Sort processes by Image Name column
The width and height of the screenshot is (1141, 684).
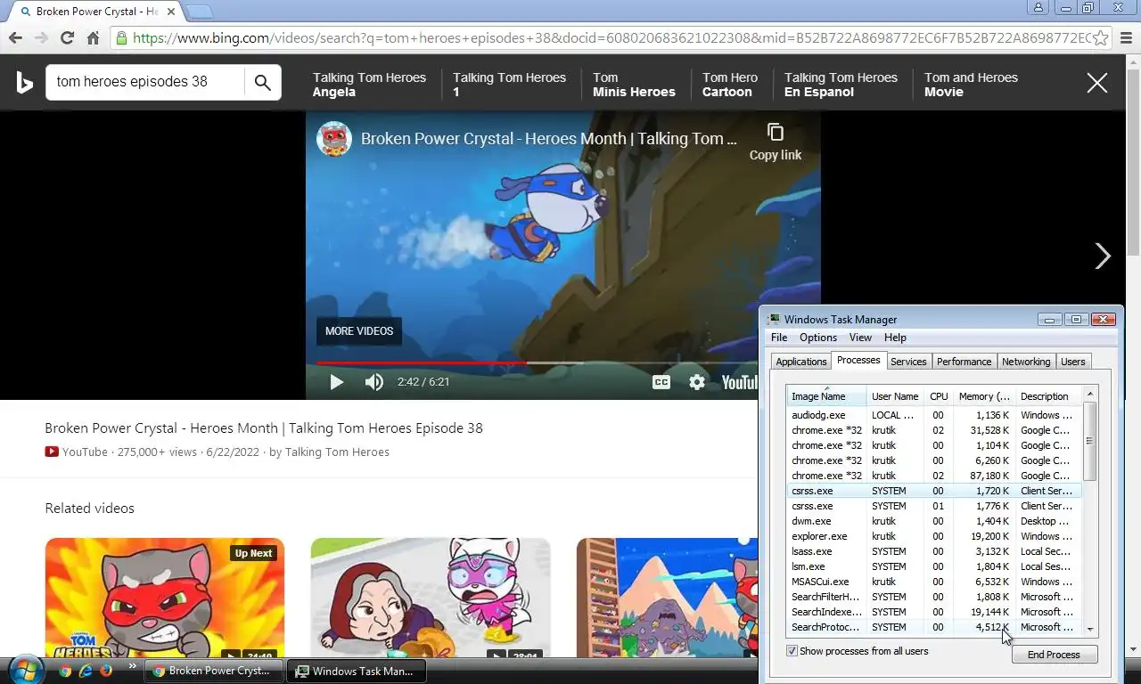(826, 396)
